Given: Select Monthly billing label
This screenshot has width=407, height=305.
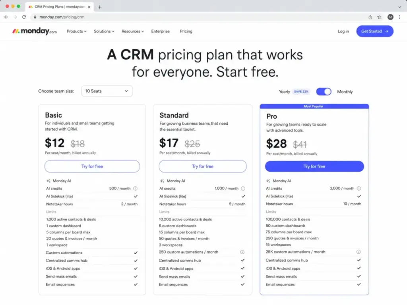Looking at the screenshot, I should tap(345, 92).
